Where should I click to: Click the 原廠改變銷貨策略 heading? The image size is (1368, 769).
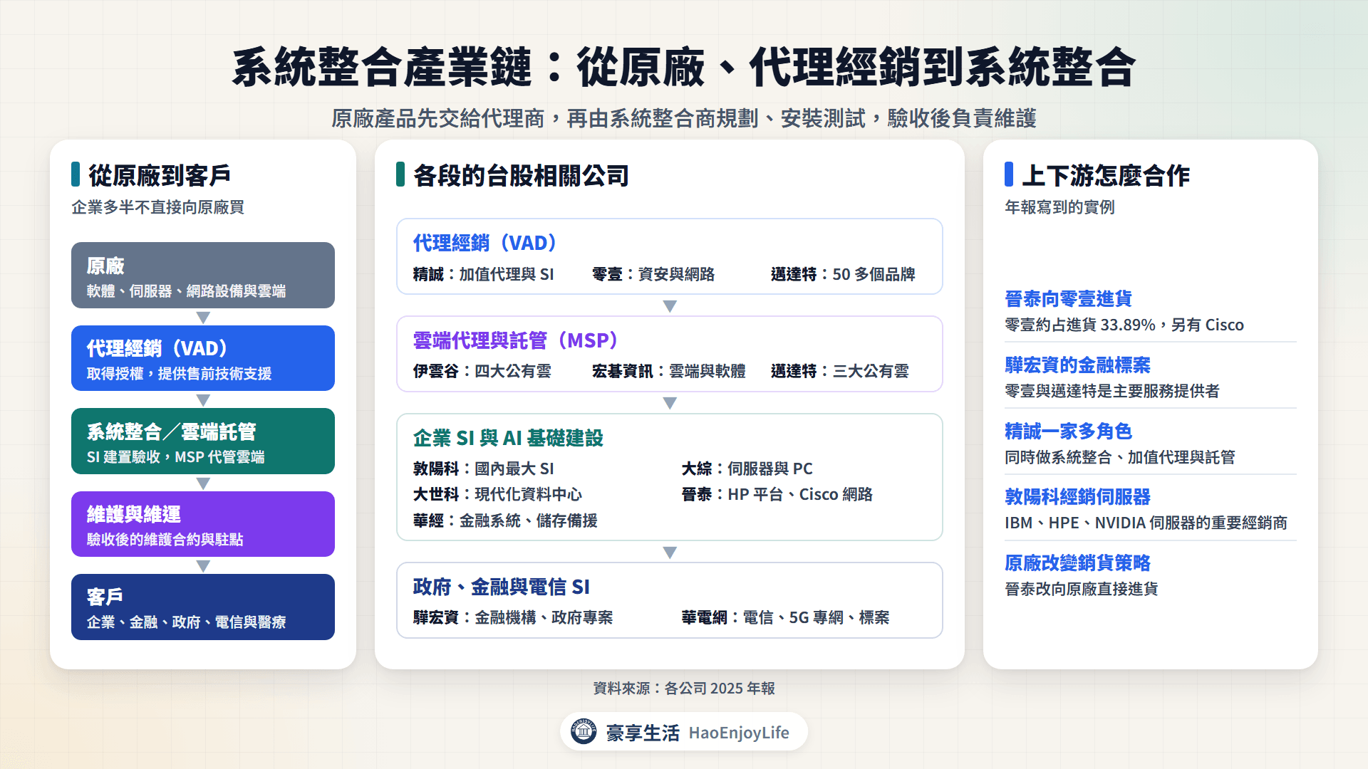[x=1077, y=563]
